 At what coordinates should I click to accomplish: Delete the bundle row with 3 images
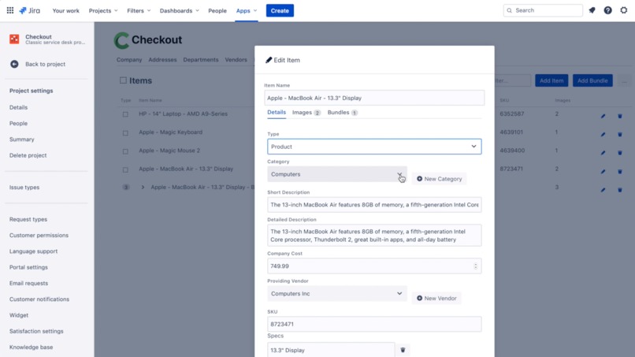tap(619, 190)
